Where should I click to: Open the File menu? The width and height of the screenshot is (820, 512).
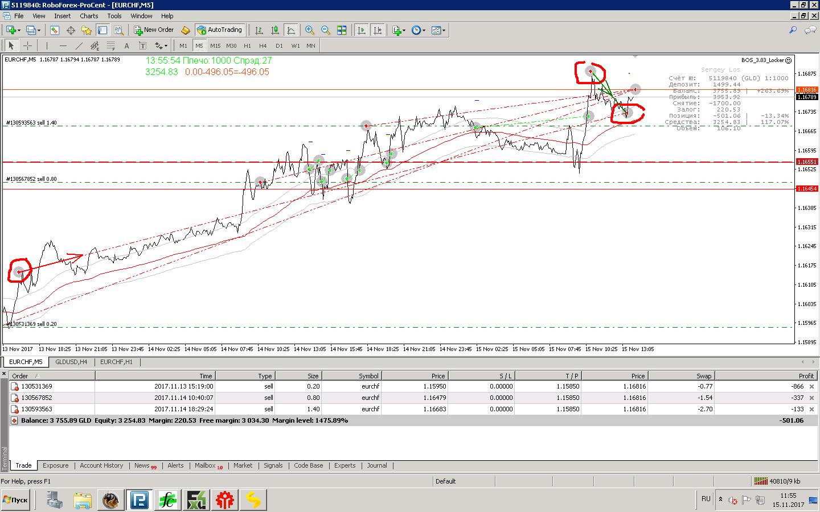[19, 16]
